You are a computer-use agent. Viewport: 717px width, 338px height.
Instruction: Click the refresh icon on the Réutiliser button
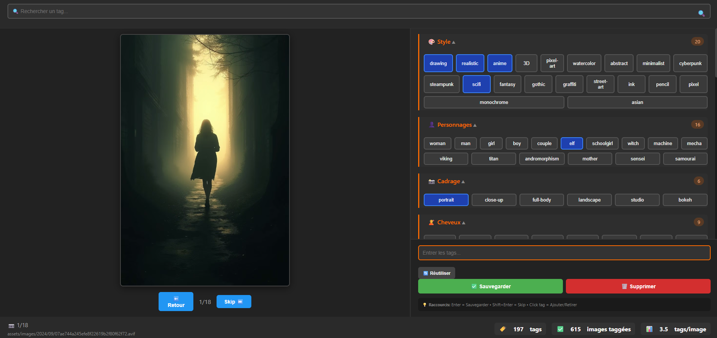coord(426,273)
